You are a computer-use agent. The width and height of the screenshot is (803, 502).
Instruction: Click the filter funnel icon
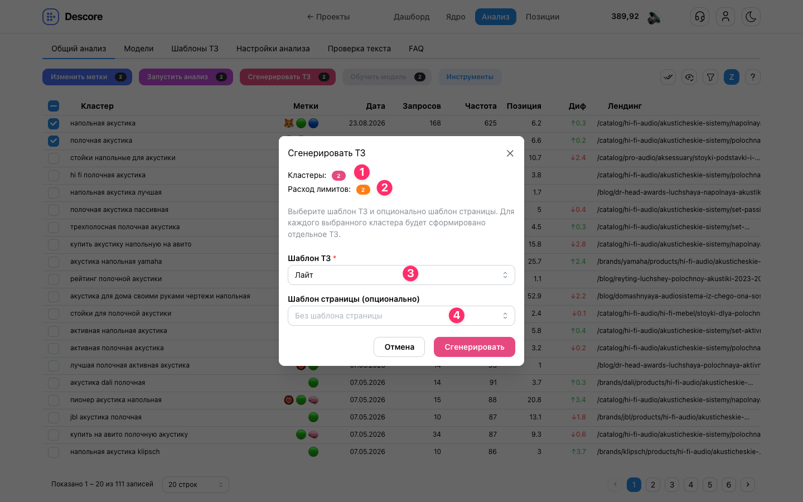(x=710, y=77)
